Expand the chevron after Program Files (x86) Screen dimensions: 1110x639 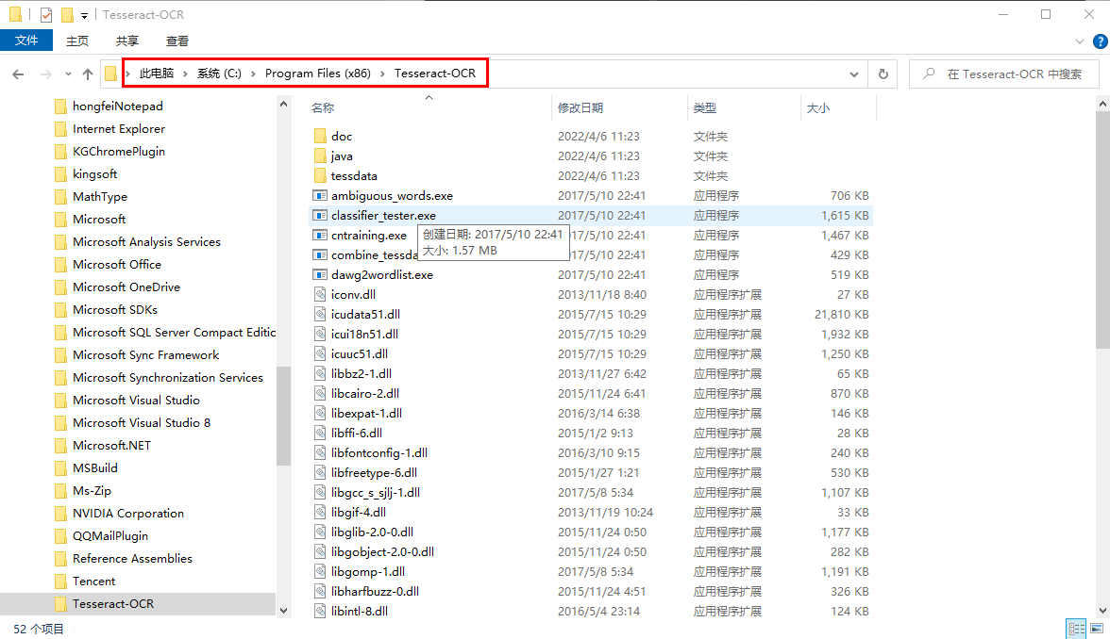click(x=383, y=74)
